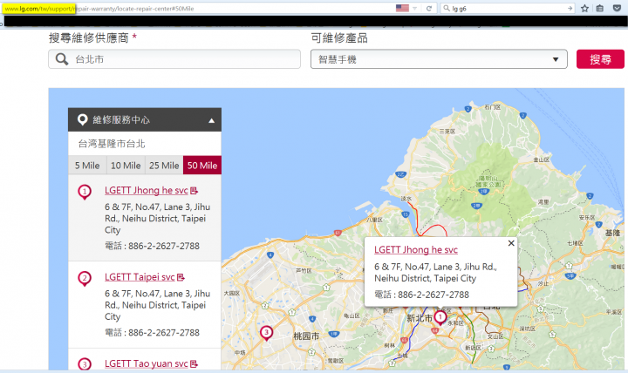
Task: Click the search go arrow in browser
Action: (x=570, y=9)
